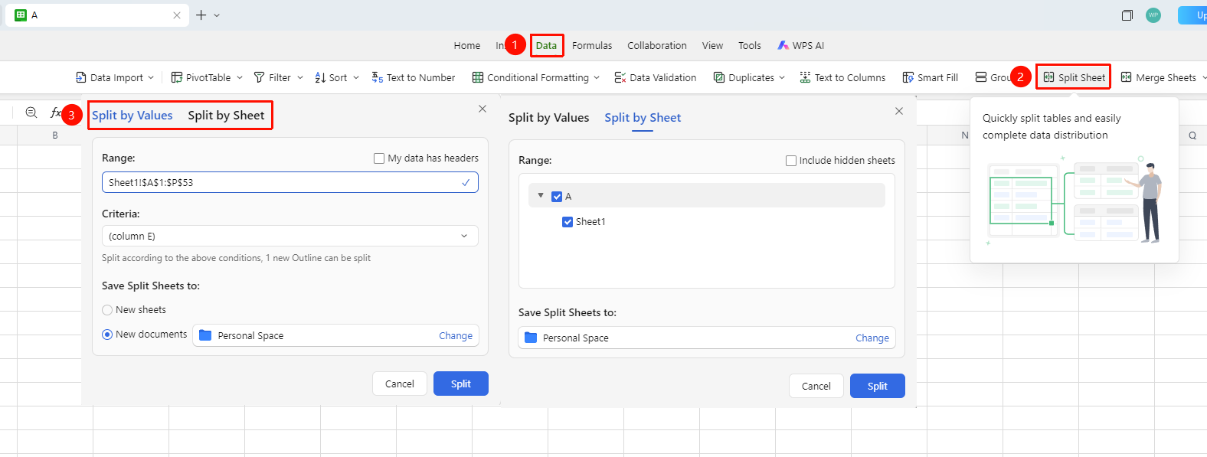This screenshot has width=1207, height=457.
Task: Uncheck Sheet1 in the range tree
Action: 568,222
